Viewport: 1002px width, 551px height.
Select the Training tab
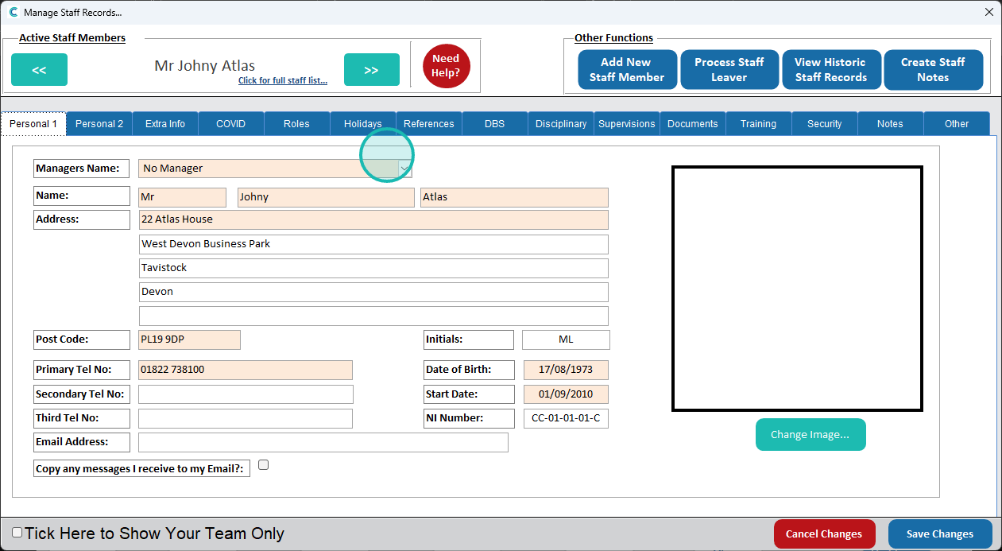758,124
